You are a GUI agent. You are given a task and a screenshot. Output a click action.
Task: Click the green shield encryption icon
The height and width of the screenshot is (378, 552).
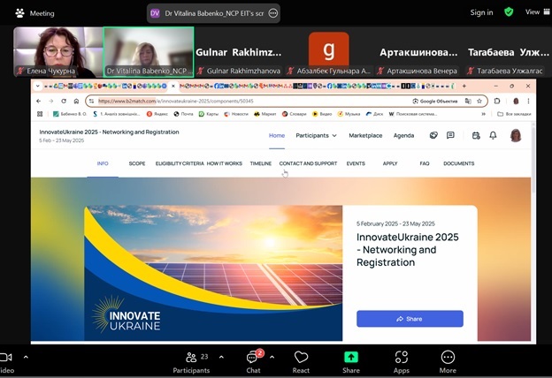coord(509,12)
